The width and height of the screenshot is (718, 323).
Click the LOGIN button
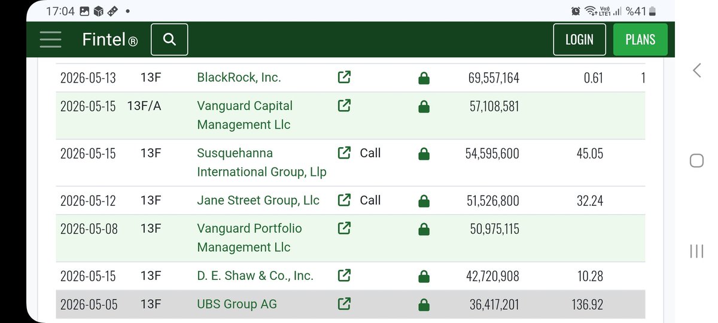click(x=579, y=39)
